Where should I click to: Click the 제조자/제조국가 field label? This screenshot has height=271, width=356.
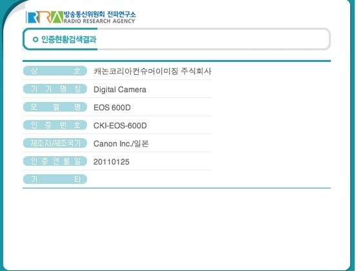(55, 143)
